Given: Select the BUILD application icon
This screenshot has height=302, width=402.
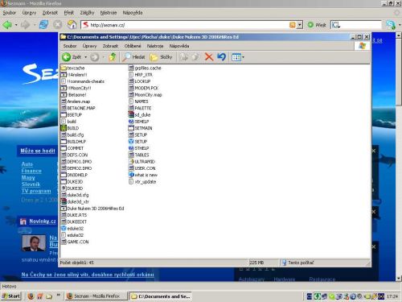Looking at the screenshot, I should pos(70,128).
